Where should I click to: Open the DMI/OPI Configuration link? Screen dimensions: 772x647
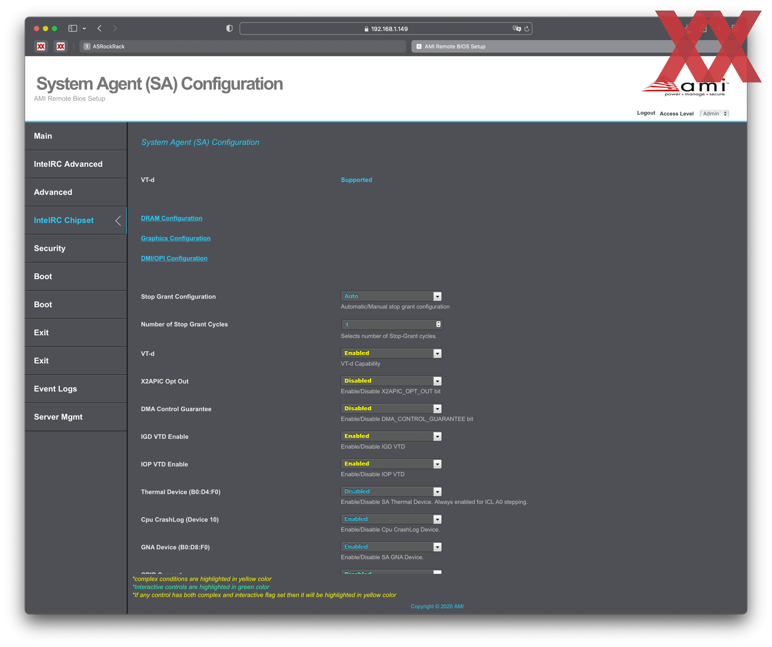click(x=174, y=258)
